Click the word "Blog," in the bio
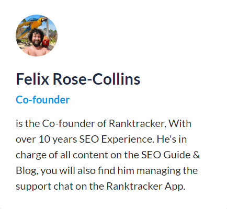Viewport: 227px width, 209px height. [27, 171]
